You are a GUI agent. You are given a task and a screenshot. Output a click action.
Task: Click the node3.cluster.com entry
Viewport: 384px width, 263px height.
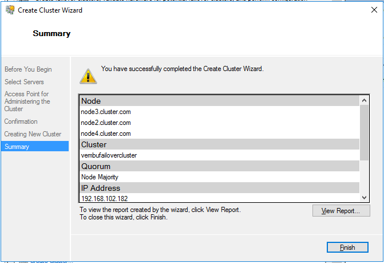[x=106, y=112]
